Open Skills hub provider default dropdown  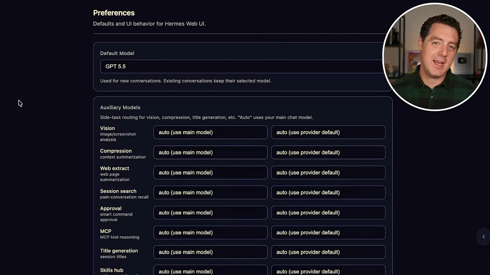[x=328, y=270]
